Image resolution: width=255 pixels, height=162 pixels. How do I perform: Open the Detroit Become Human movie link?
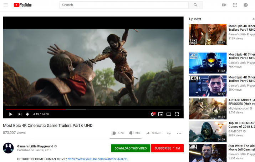point(98,159)
